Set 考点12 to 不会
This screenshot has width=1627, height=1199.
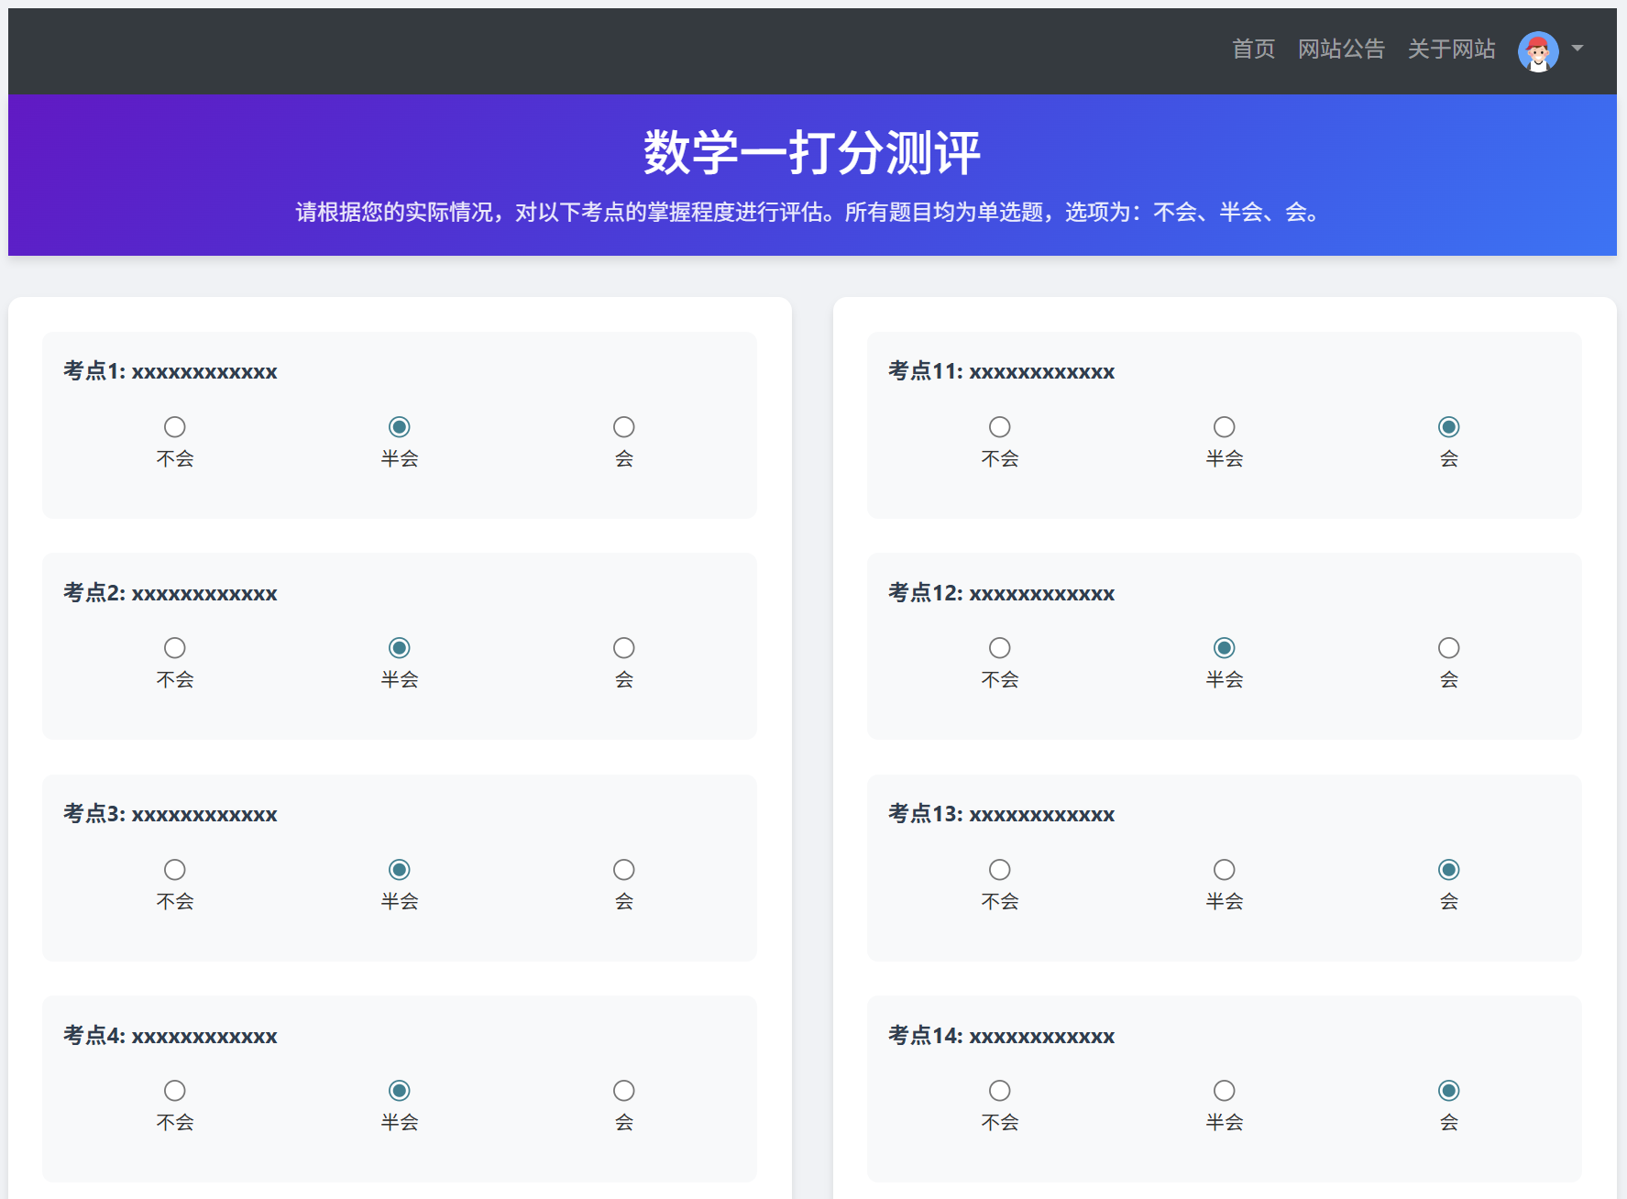(999, 648)
